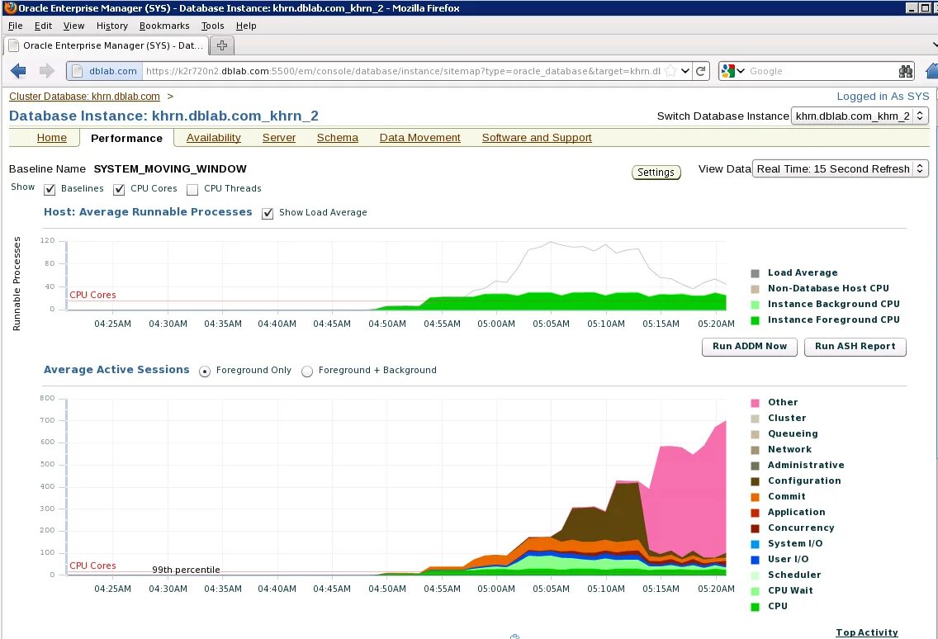This screenshot has width=938, height=639.
Task: Go back with the browser back arrow
Action: pos(18,71)
